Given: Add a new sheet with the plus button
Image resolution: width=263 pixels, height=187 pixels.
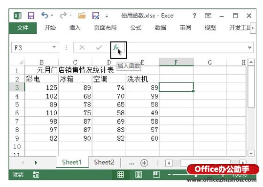Looking at the screenshot, I should pyautogui.click(x=144, y=163).
